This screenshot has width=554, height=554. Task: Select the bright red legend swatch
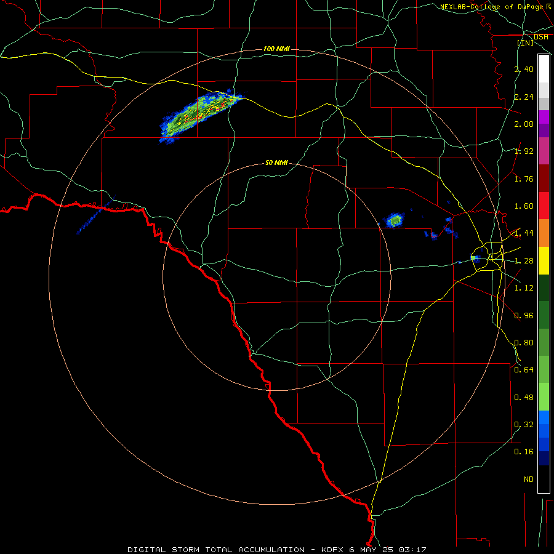[x=544, y=206]
